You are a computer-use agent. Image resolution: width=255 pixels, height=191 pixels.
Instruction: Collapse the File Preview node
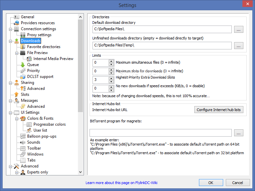[x=17, y=53]
